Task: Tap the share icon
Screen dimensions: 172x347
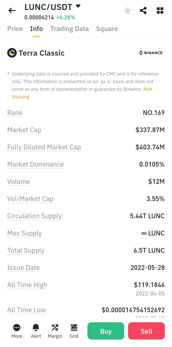Action: (x=143, y=10)
